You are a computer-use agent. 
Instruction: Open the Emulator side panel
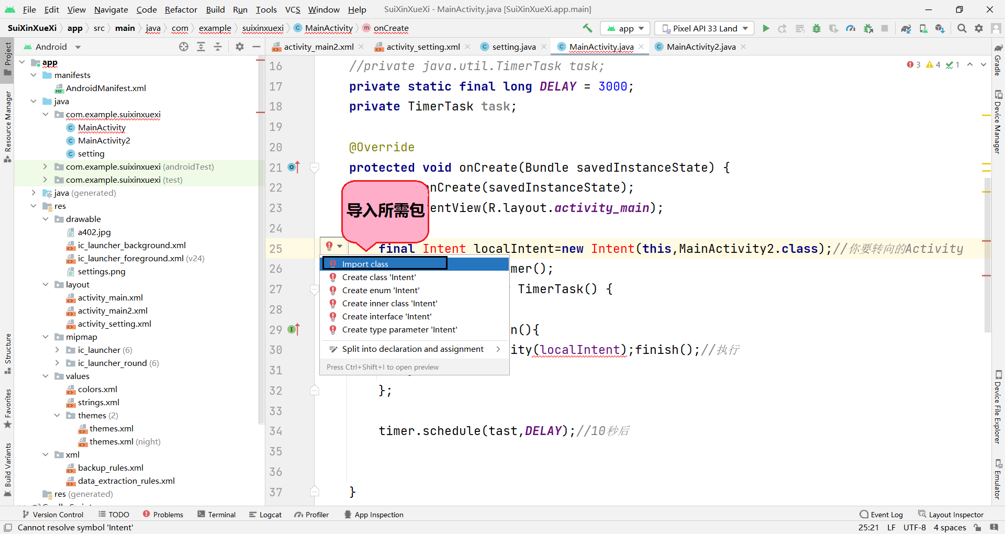click(x=998, y=480)
